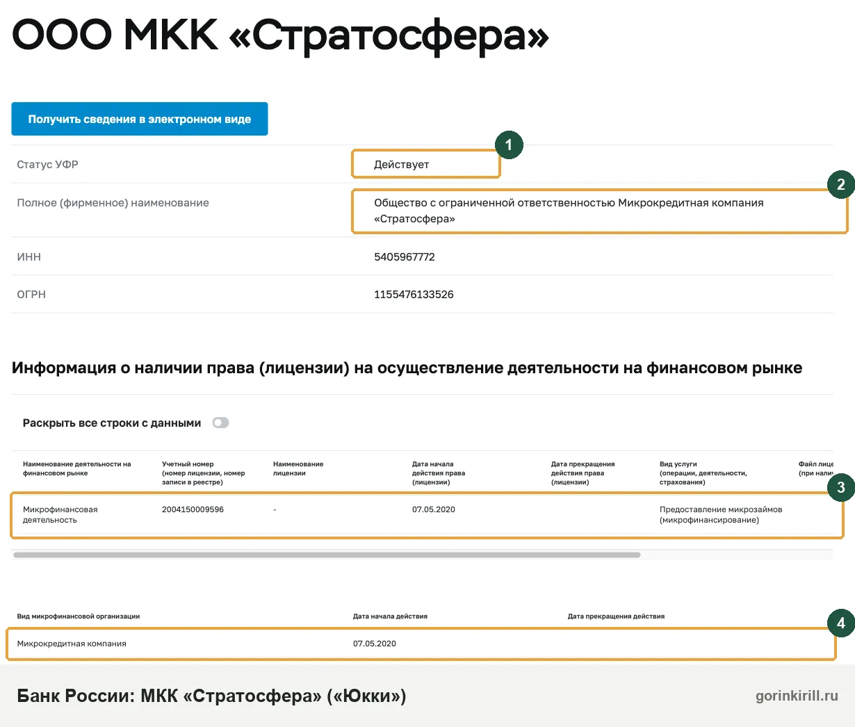Click 'Микрофинансовая деятельность' table cell
This screenshot has width=855, height=727.
click(x=60, y=514)
